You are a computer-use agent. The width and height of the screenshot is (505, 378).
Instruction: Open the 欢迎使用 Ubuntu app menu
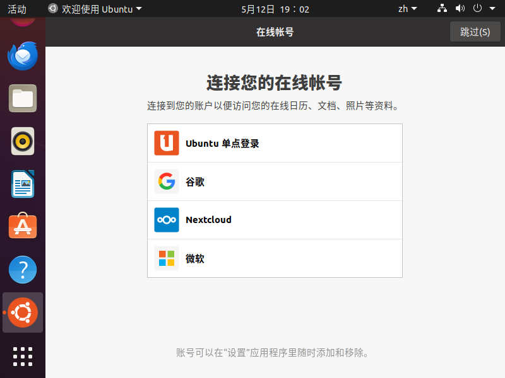95,9
